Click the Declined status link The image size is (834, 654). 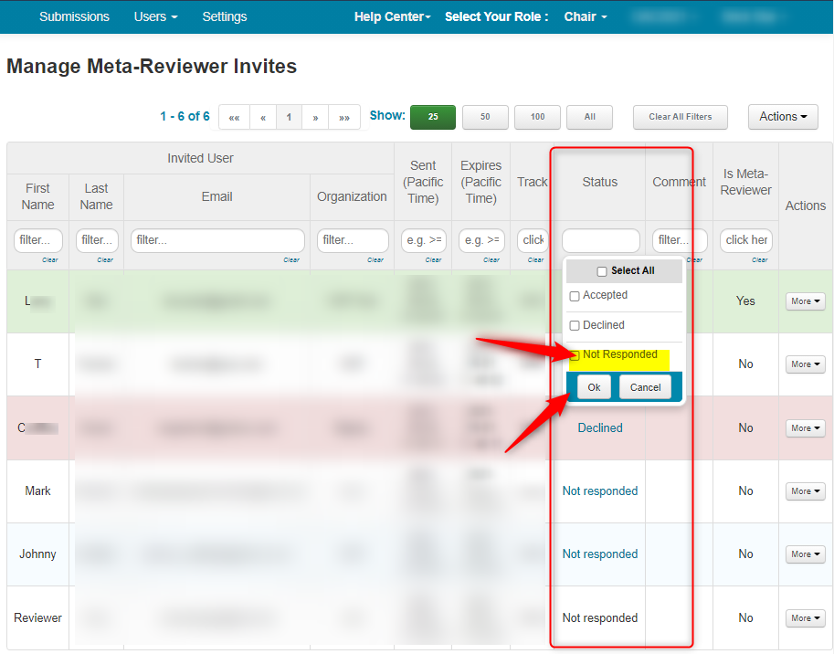600,428
